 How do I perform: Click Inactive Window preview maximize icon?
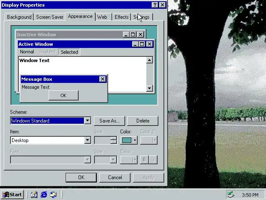pos(133,35)
